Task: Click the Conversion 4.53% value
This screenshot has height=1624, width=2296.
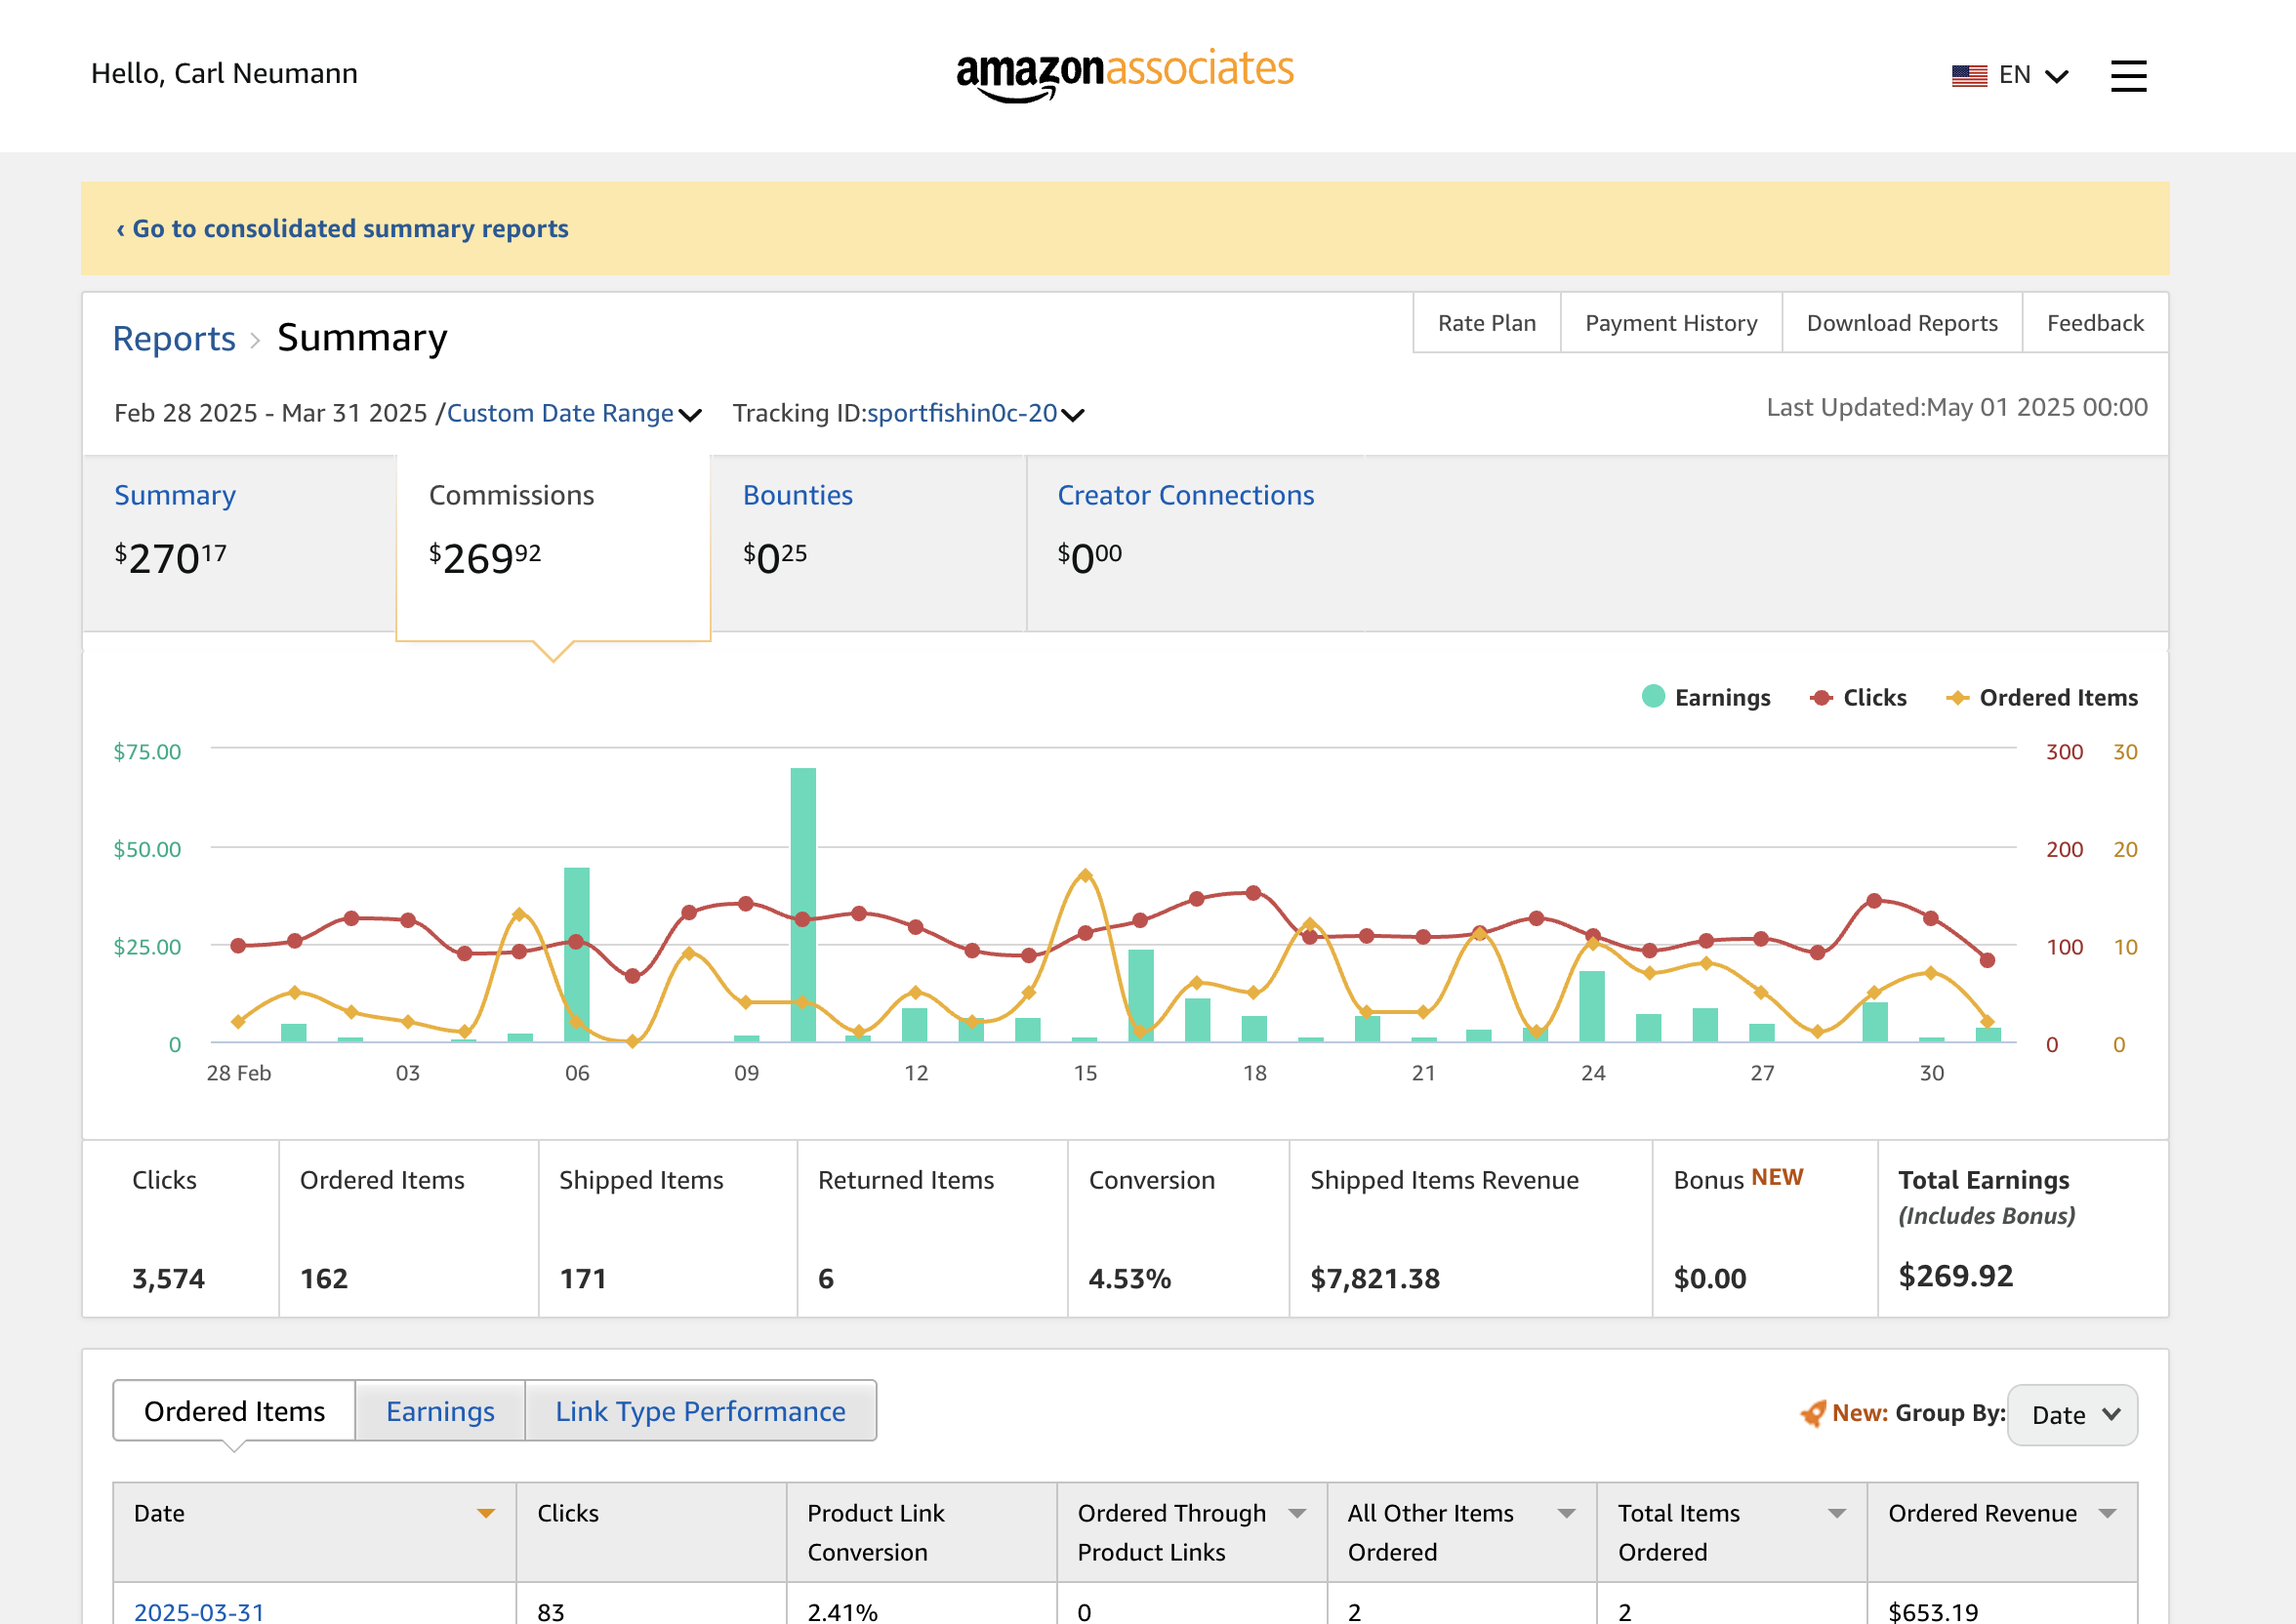Action: [1129, 1278]
